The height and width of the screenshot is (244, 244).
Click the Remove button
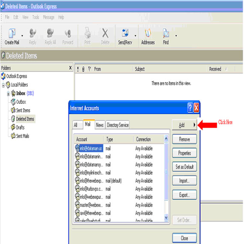184,139
